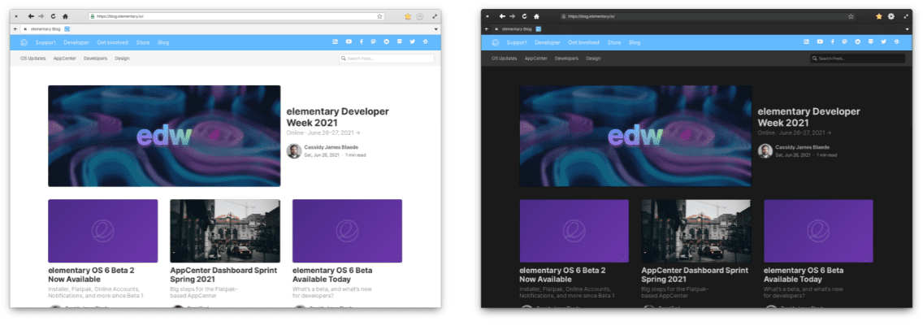This screenshot has width=923, height=326.
Task: Open Support in the light window's nav bar
Action: click(45, 42)
